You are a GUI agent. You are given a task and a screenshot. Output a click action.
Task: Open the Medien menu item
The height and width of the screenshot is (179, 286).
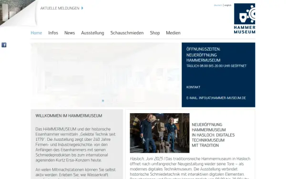pyautogui.click(x=173, y=33)
